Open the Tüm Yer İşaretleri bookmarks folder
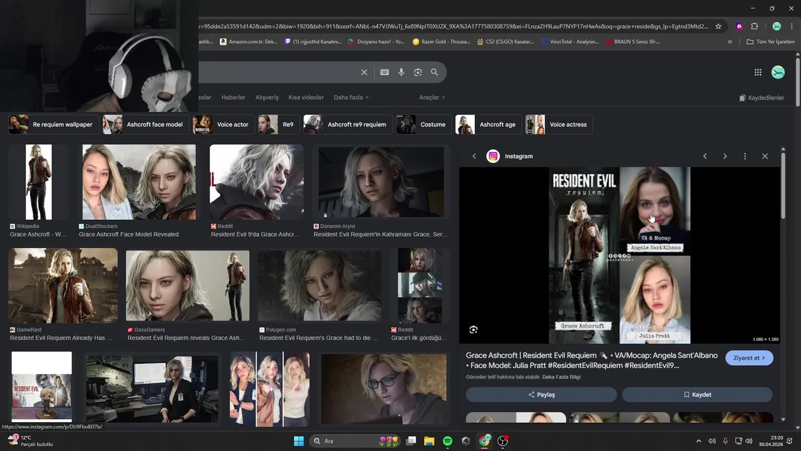 point(770,42)
